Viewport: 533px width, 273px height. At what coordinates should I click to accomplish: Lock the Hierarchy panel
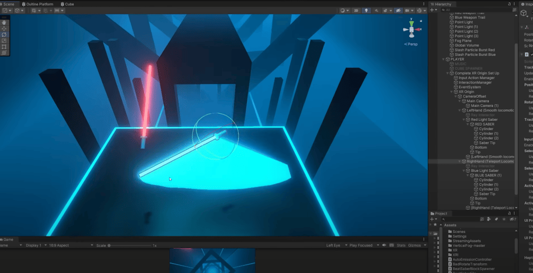point(509,4)
